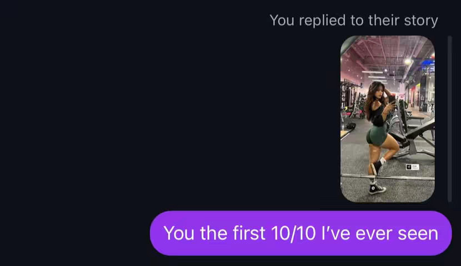Click the vertical chat scrollbar
Image resolution: width=461 pixels, height=266 pixels.
[449, 119]
